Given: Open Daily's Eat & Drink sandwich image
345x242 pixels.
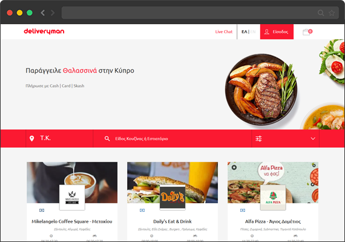Looking at the screenshot, I should pos(172,182).
